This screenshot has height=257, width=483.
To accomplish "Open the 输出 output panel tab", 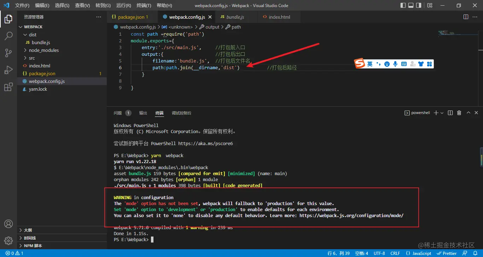I will coord(143,113).
